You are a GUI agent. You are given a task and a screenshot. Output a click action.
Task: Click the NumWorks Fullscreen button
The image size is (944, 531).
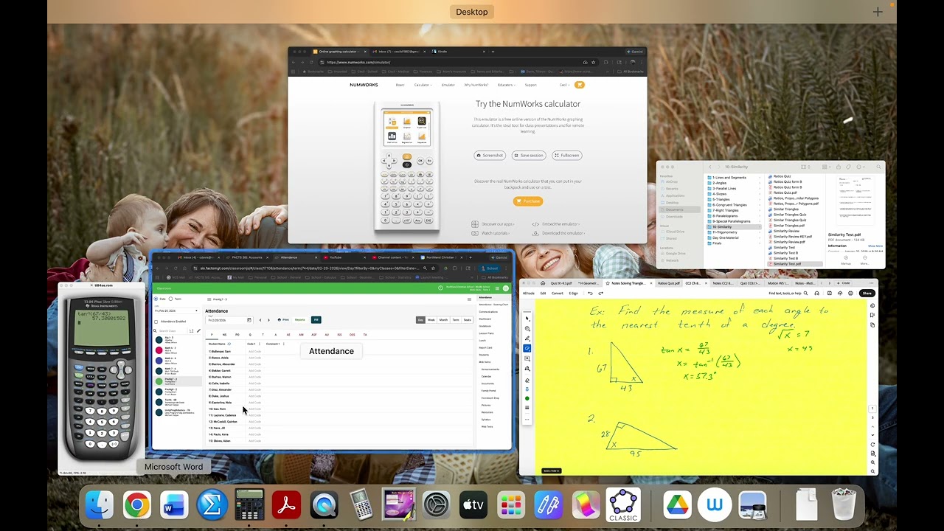coord(567,156)
